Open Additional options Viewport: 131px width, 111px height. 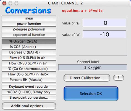tap(29, 106)
